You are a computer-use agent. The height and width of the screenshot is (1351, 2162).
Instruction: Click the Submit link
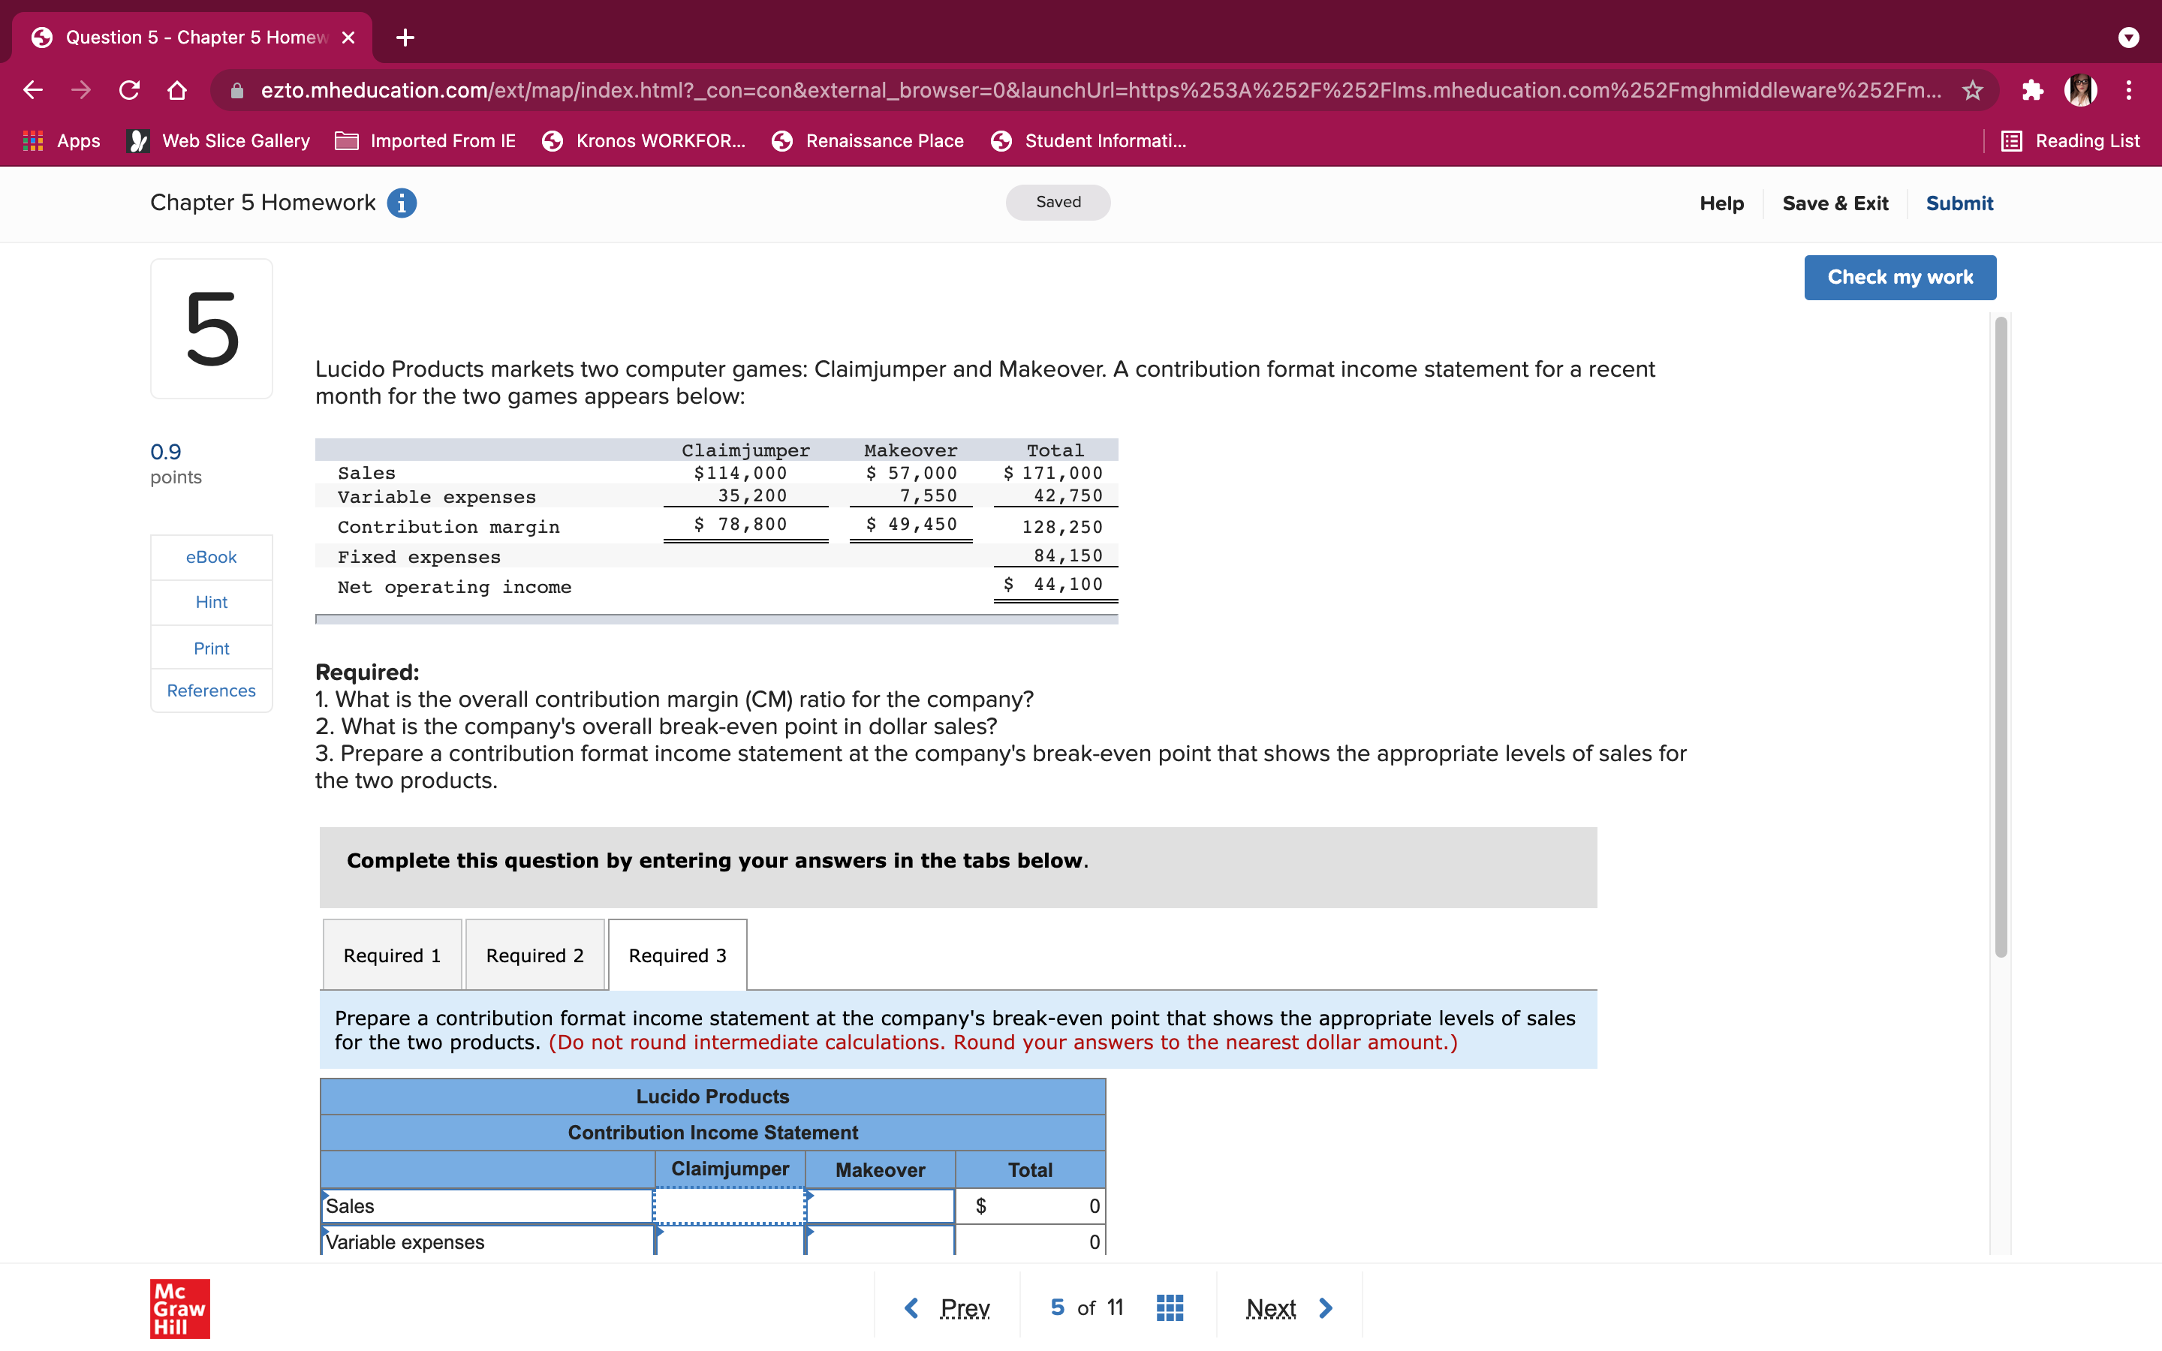point(1959,203)
